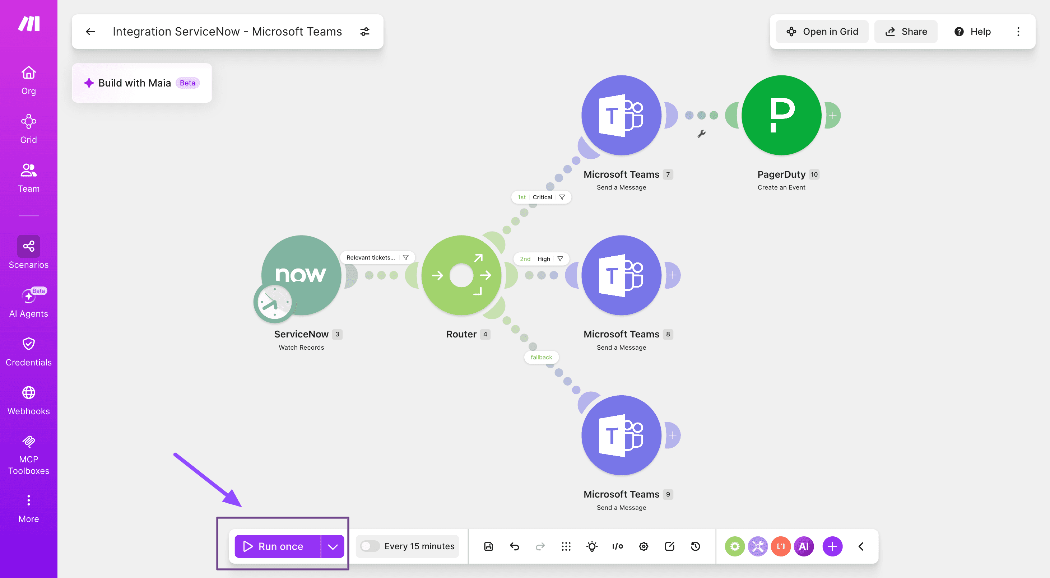The height and width of the screenshot is (578, 1050).
Task: Click auto-align dots grid icon
Action: tap(566, 546)
